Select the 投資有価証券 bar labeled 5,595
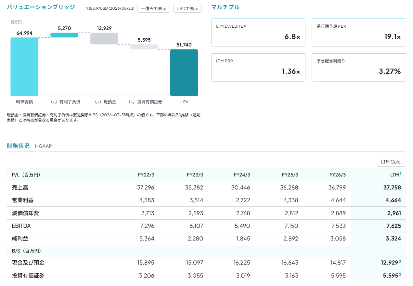 coord(144,47)
